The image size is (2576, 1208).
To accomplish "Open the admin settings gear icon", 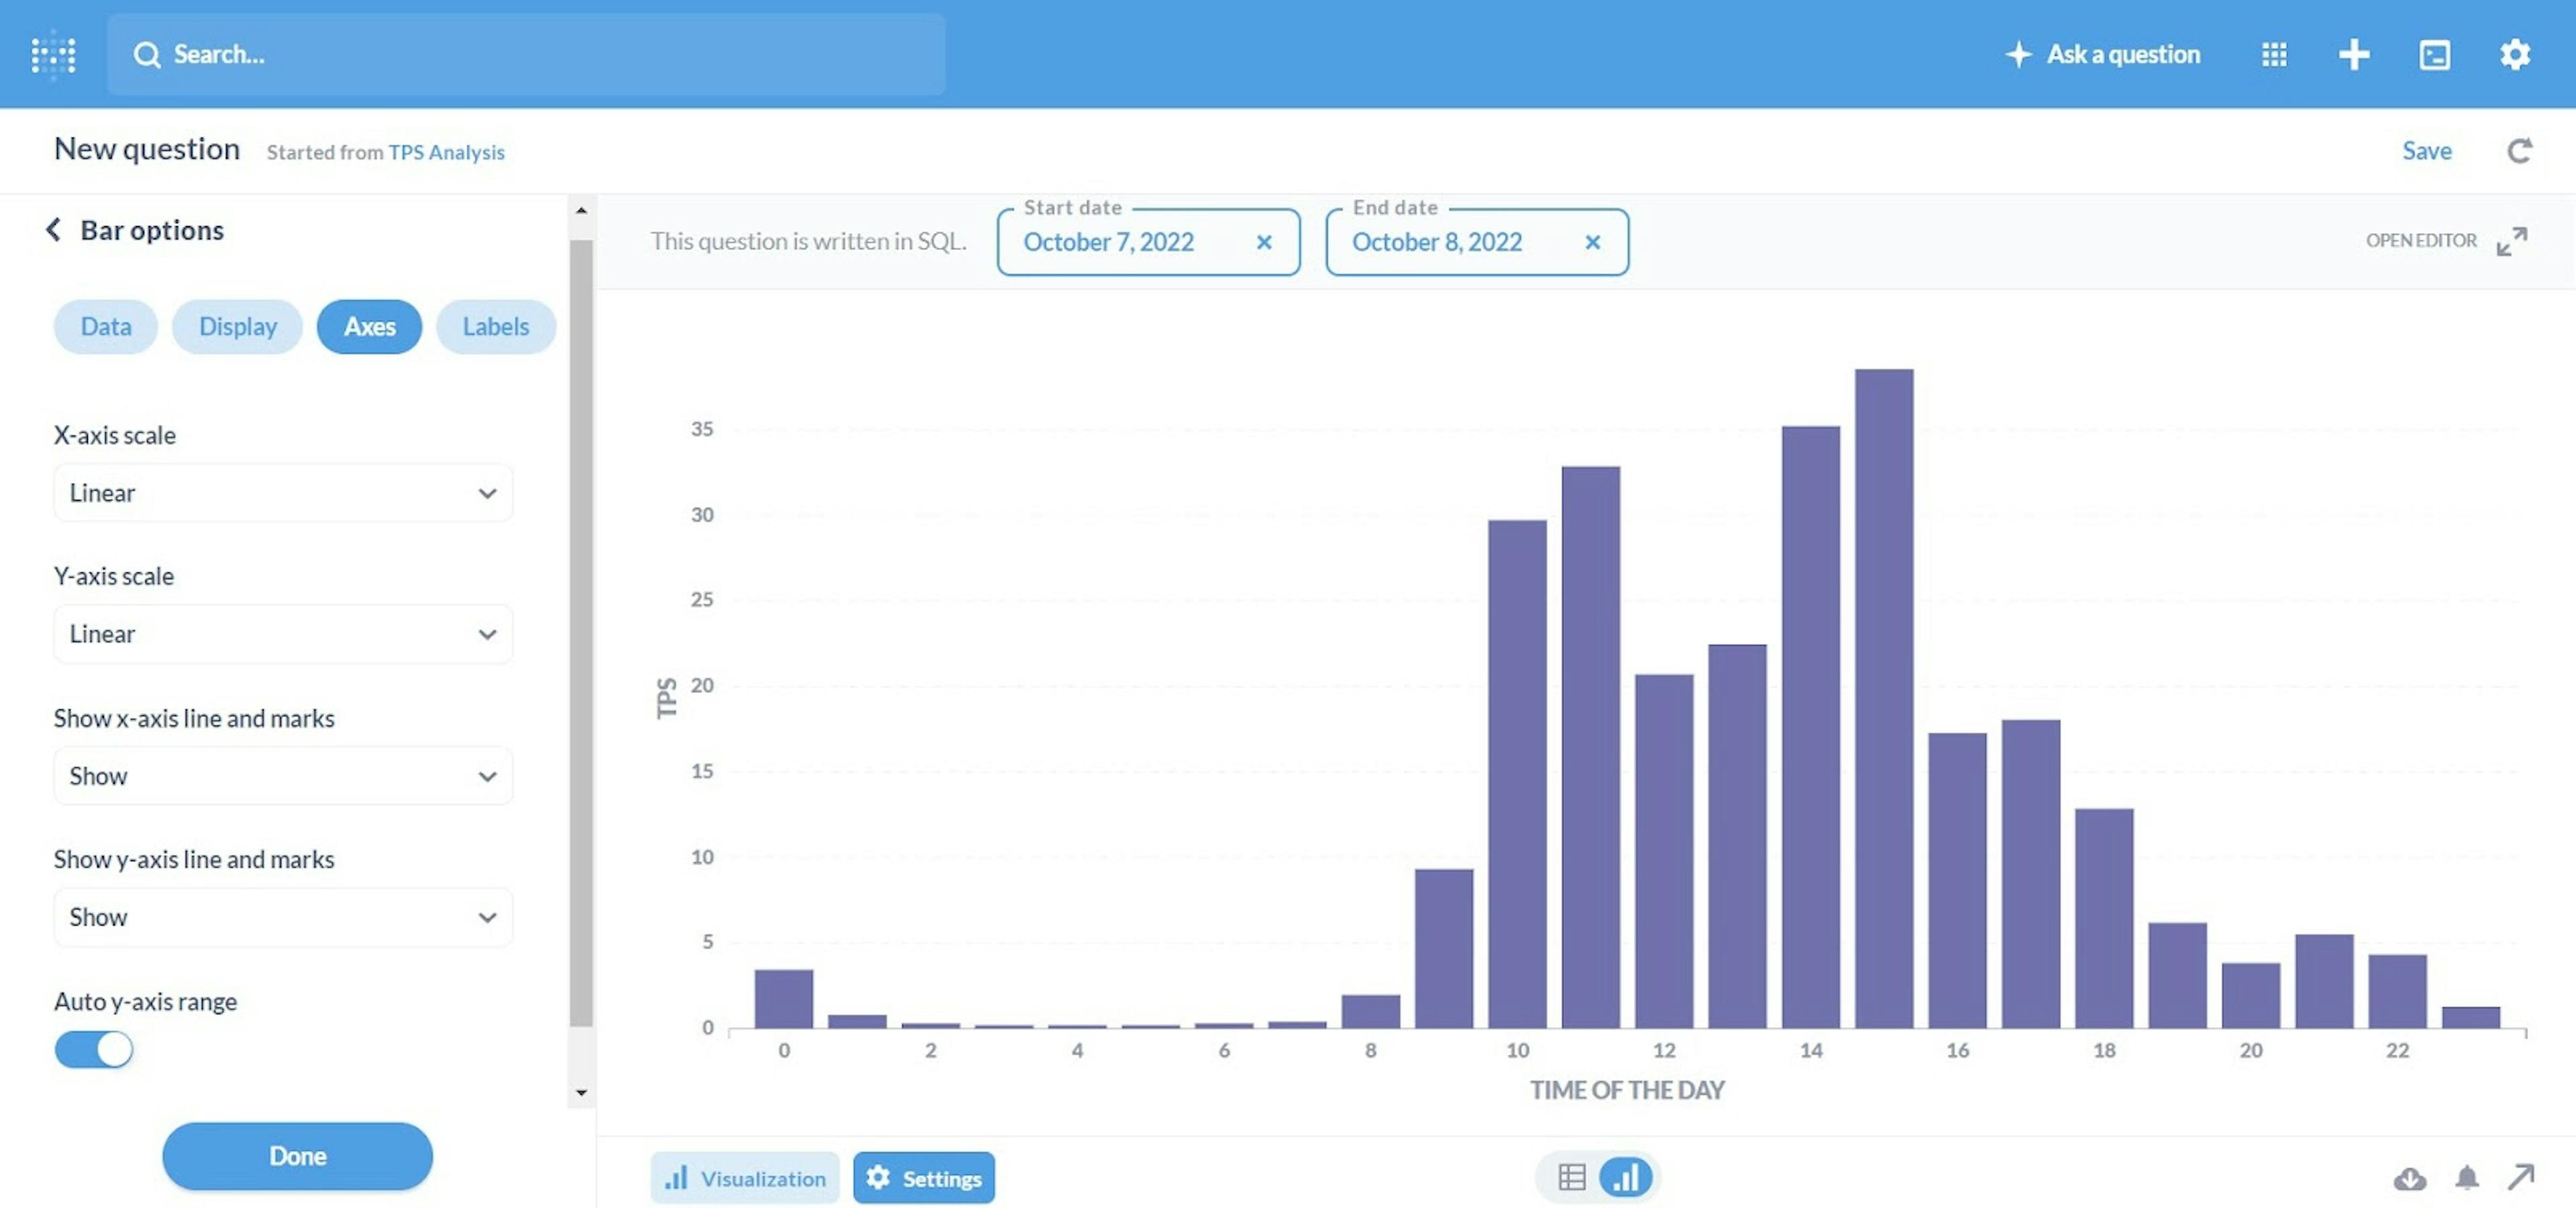I will click(x=2514, y=54).
